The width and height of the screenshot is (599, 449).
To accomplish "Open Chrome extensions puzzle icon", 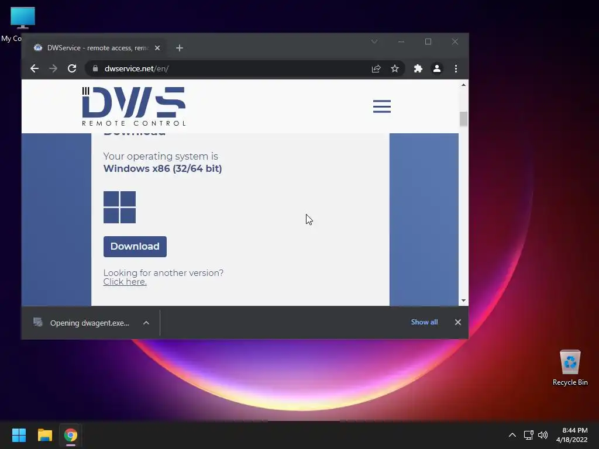I will click(x=418, y=69).
